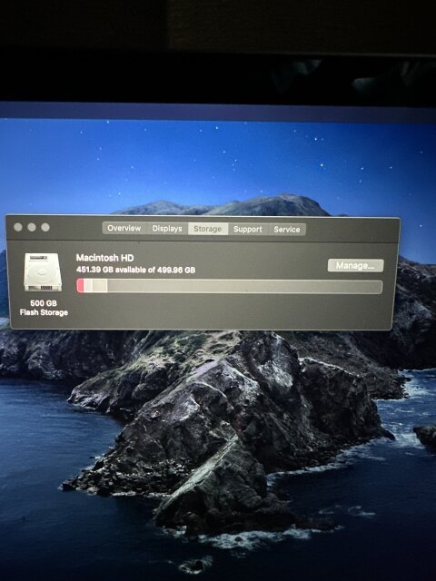Click the third used segment of storage bar
The height and width of the screenshot is (581, 436).
pos(100,286)
